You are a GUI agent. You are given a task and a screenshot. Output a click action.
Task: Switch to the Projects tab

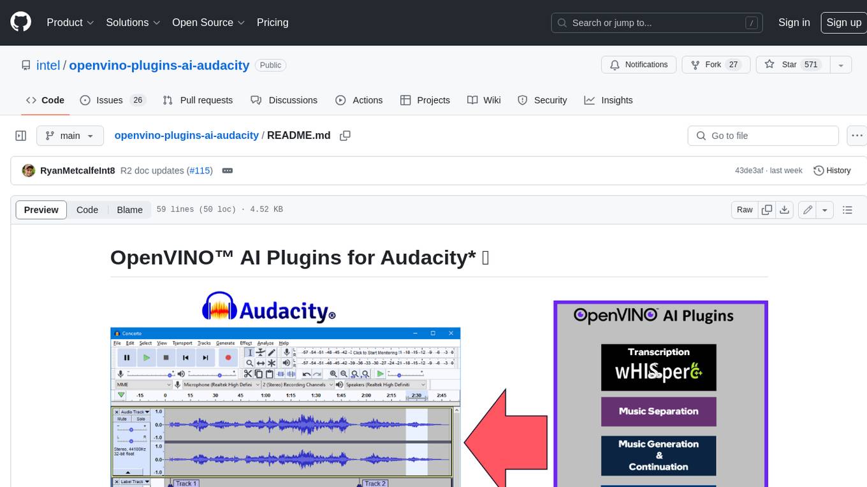tap(425, 100)
